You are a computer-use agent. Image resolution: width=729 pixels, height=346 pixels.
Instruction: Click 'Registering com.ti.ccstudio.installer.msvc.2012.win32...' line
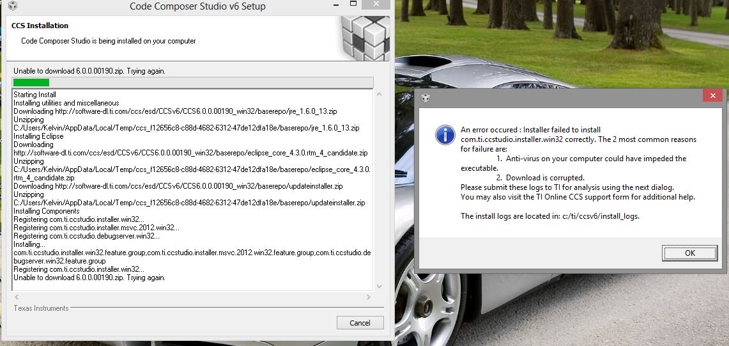point(96,228)
